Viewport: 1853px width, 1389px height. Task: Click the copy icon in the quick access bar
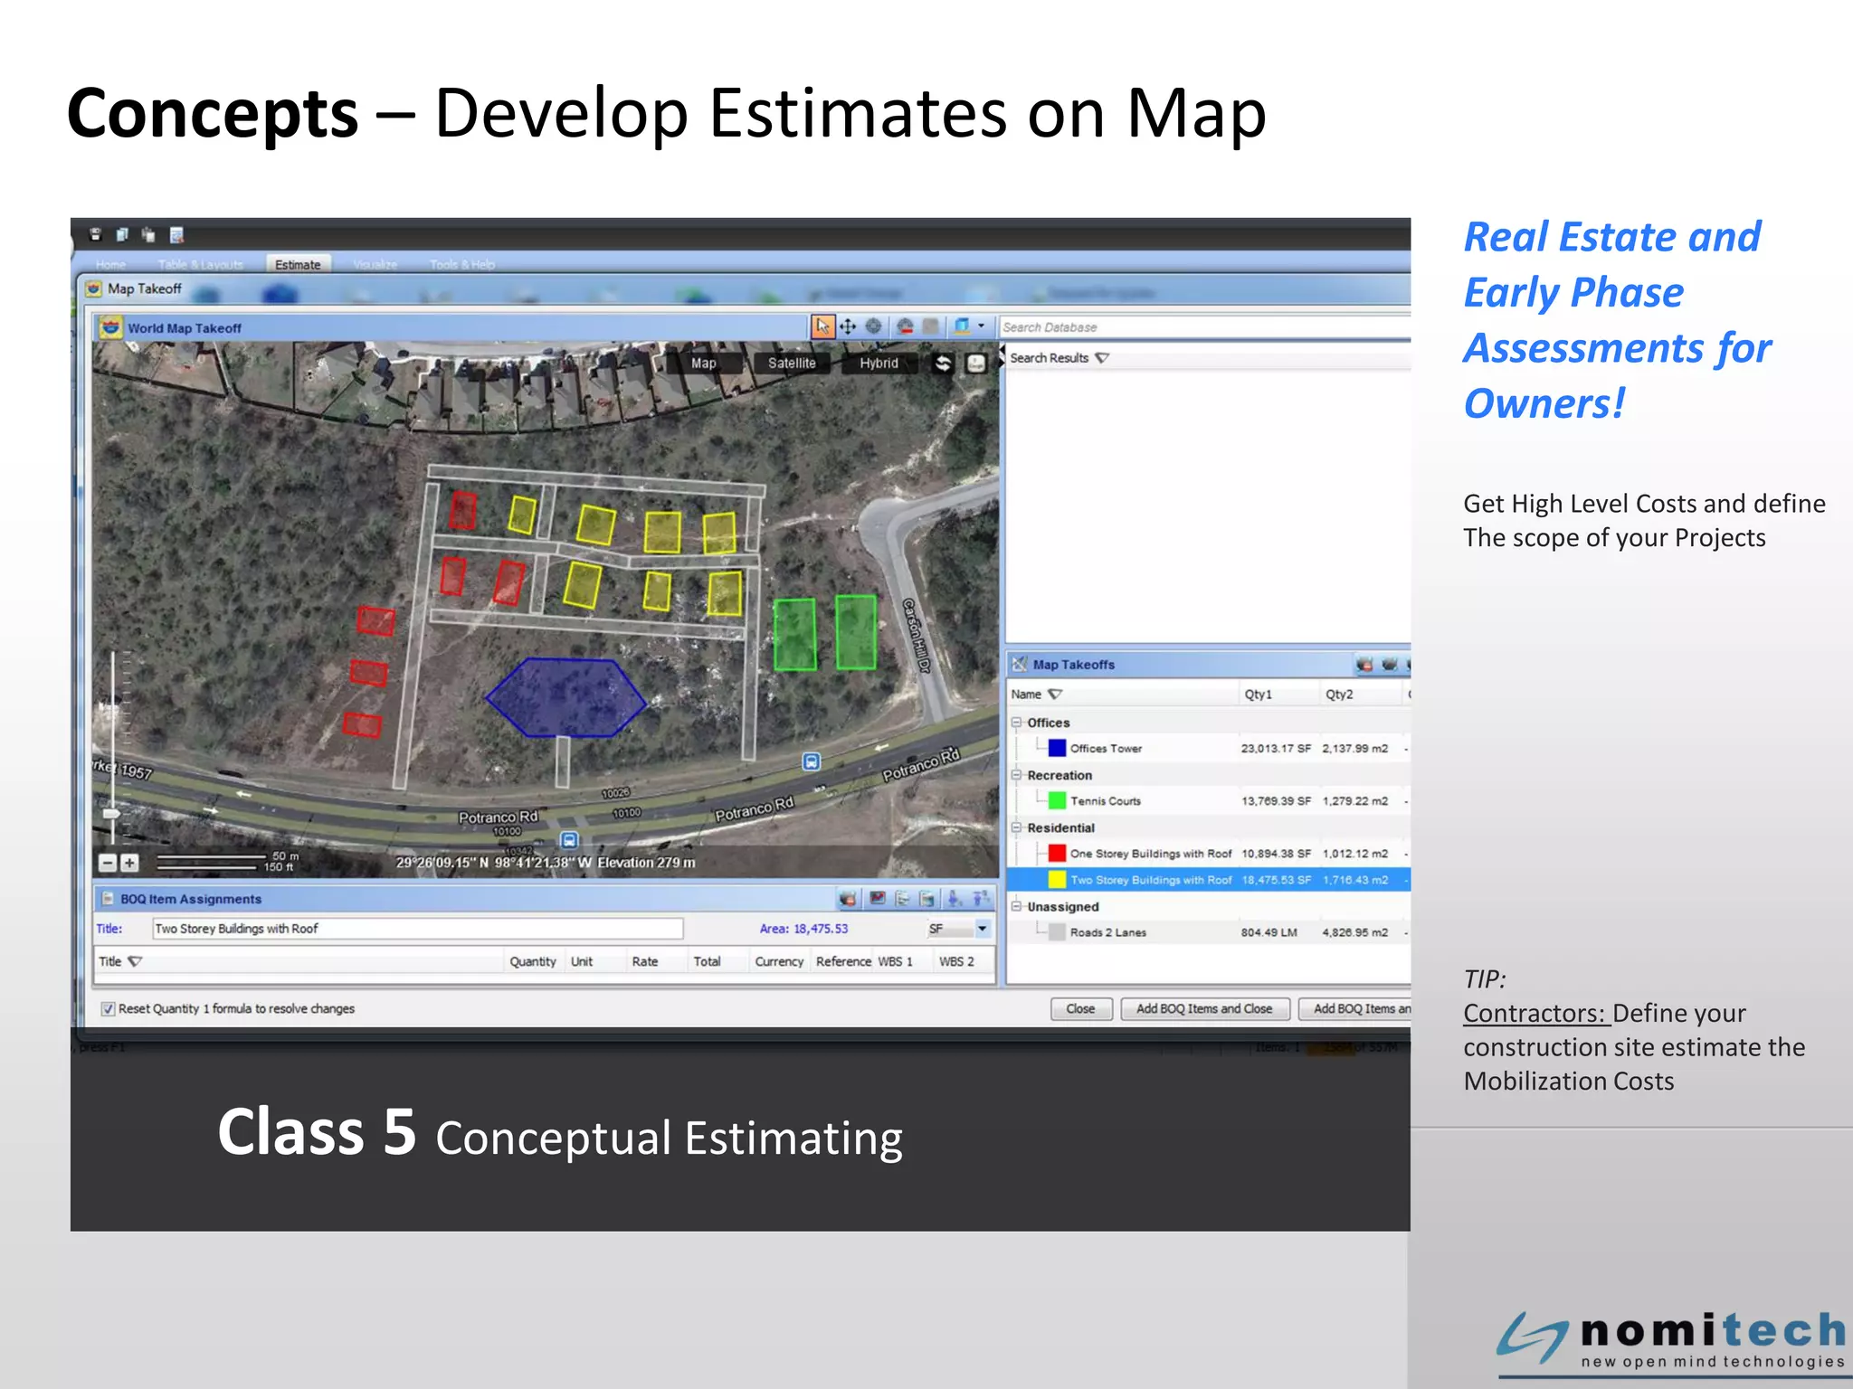point(122,235)
